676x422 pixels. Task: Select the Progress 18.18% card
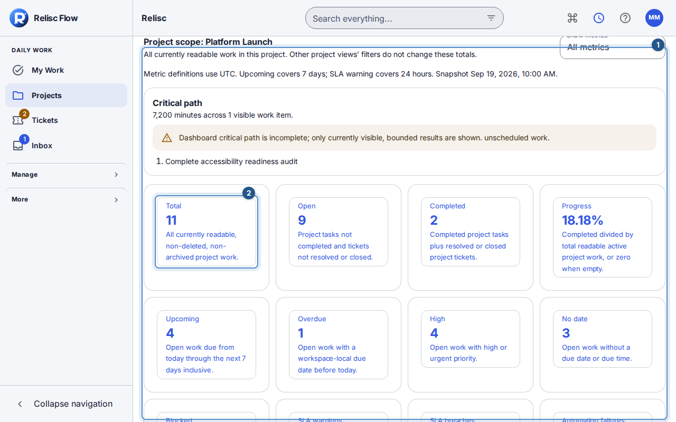[x=603, y=237]
